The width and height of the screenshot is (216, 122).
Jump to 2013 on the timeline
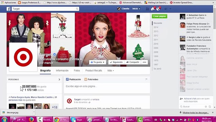[x=156, y=31]
